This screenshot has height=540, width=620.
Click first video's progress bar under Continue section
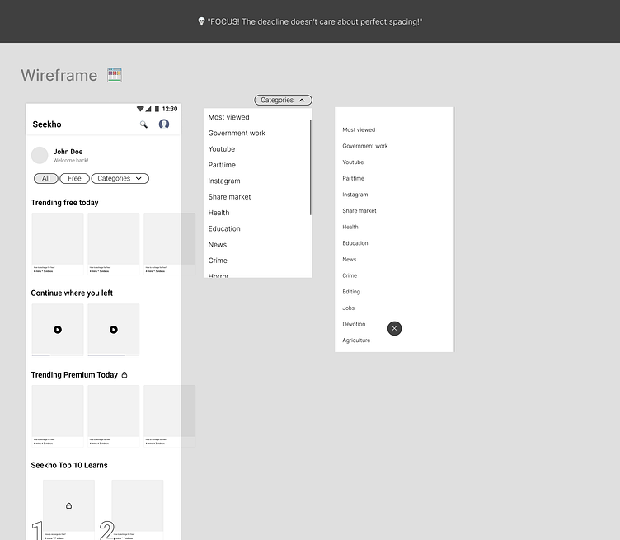(58, 355)
